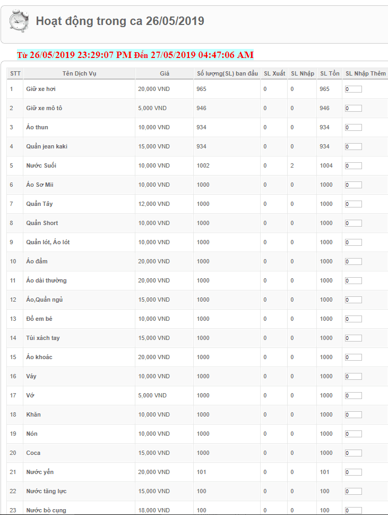Click the SL Nhập Thêm field for Nước Suối

[x=353, y=166]
